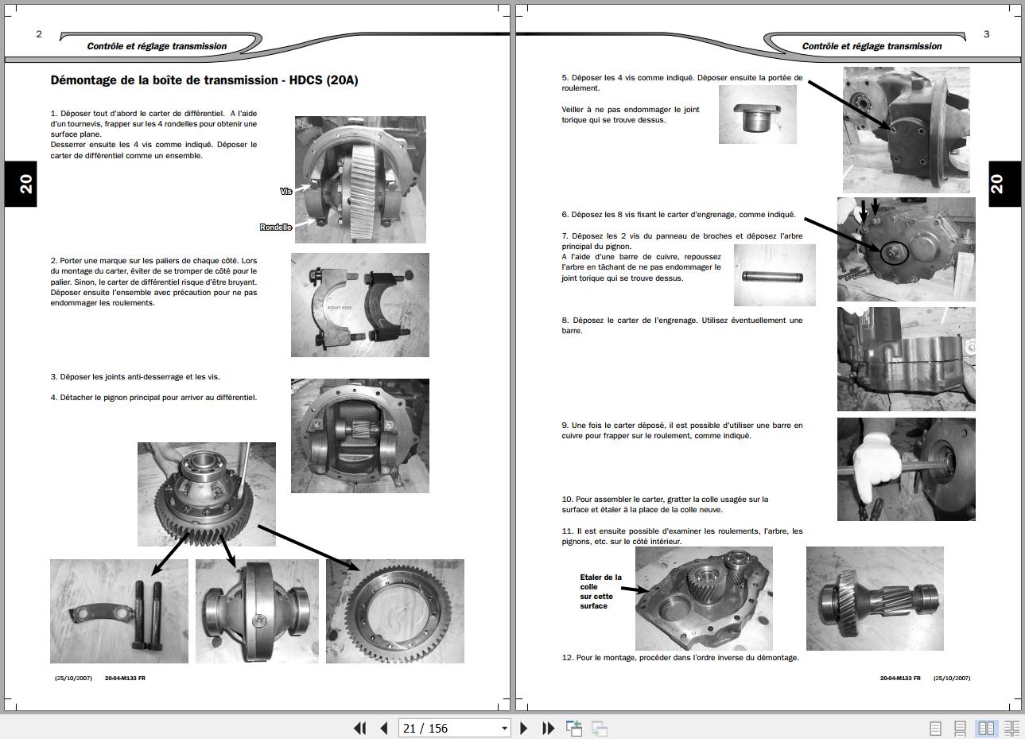Click the heading 'Démontage de la boîte de transmission'
The width and height of the screenshot is (1025, 739).
click(x=204, y=80)
